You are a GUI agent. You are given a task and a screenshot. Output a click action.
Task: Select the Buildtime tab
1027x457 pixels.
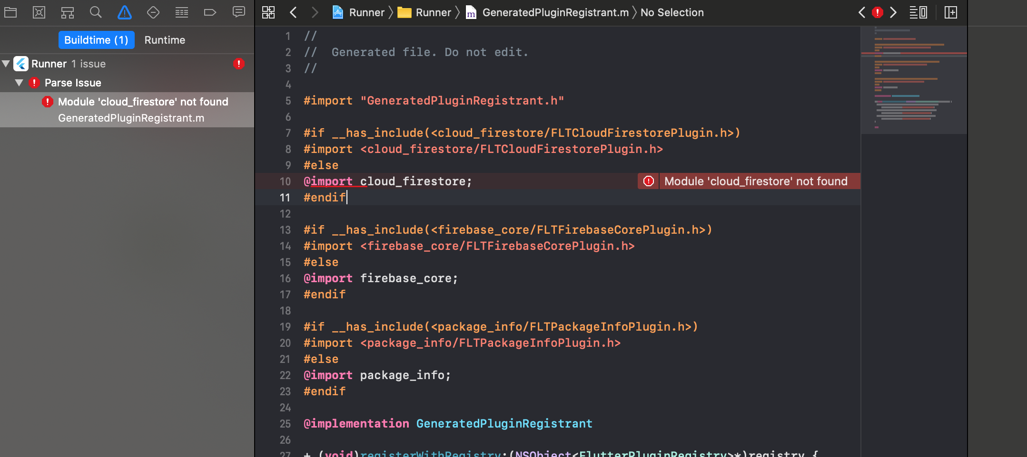(96, 40)
